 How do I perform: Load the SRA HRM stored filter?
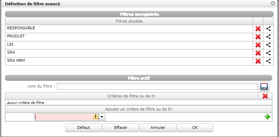pyautogui.click(x=16, y=60)
